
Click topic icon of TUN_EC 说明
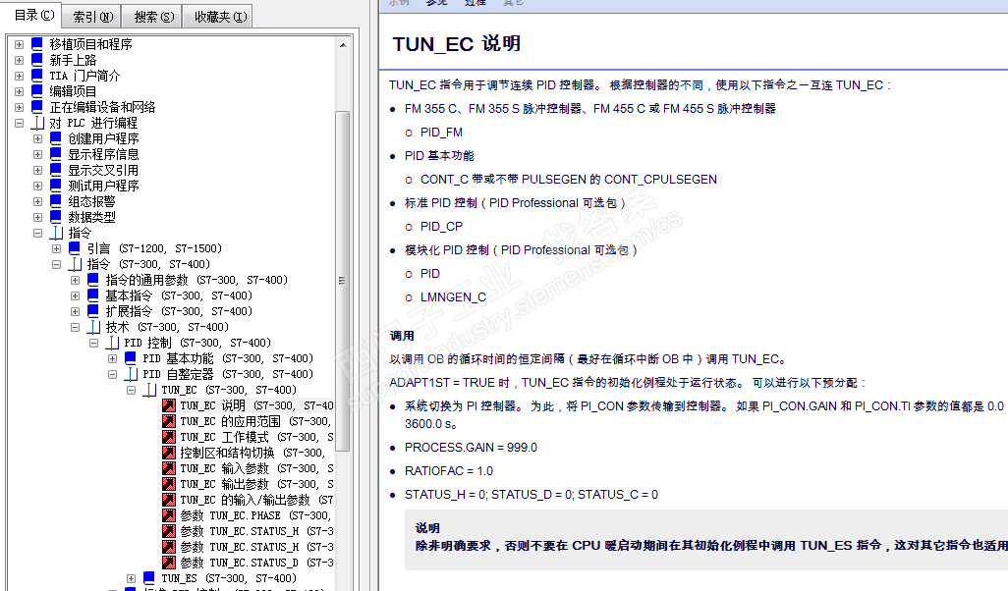coord(168,405)
